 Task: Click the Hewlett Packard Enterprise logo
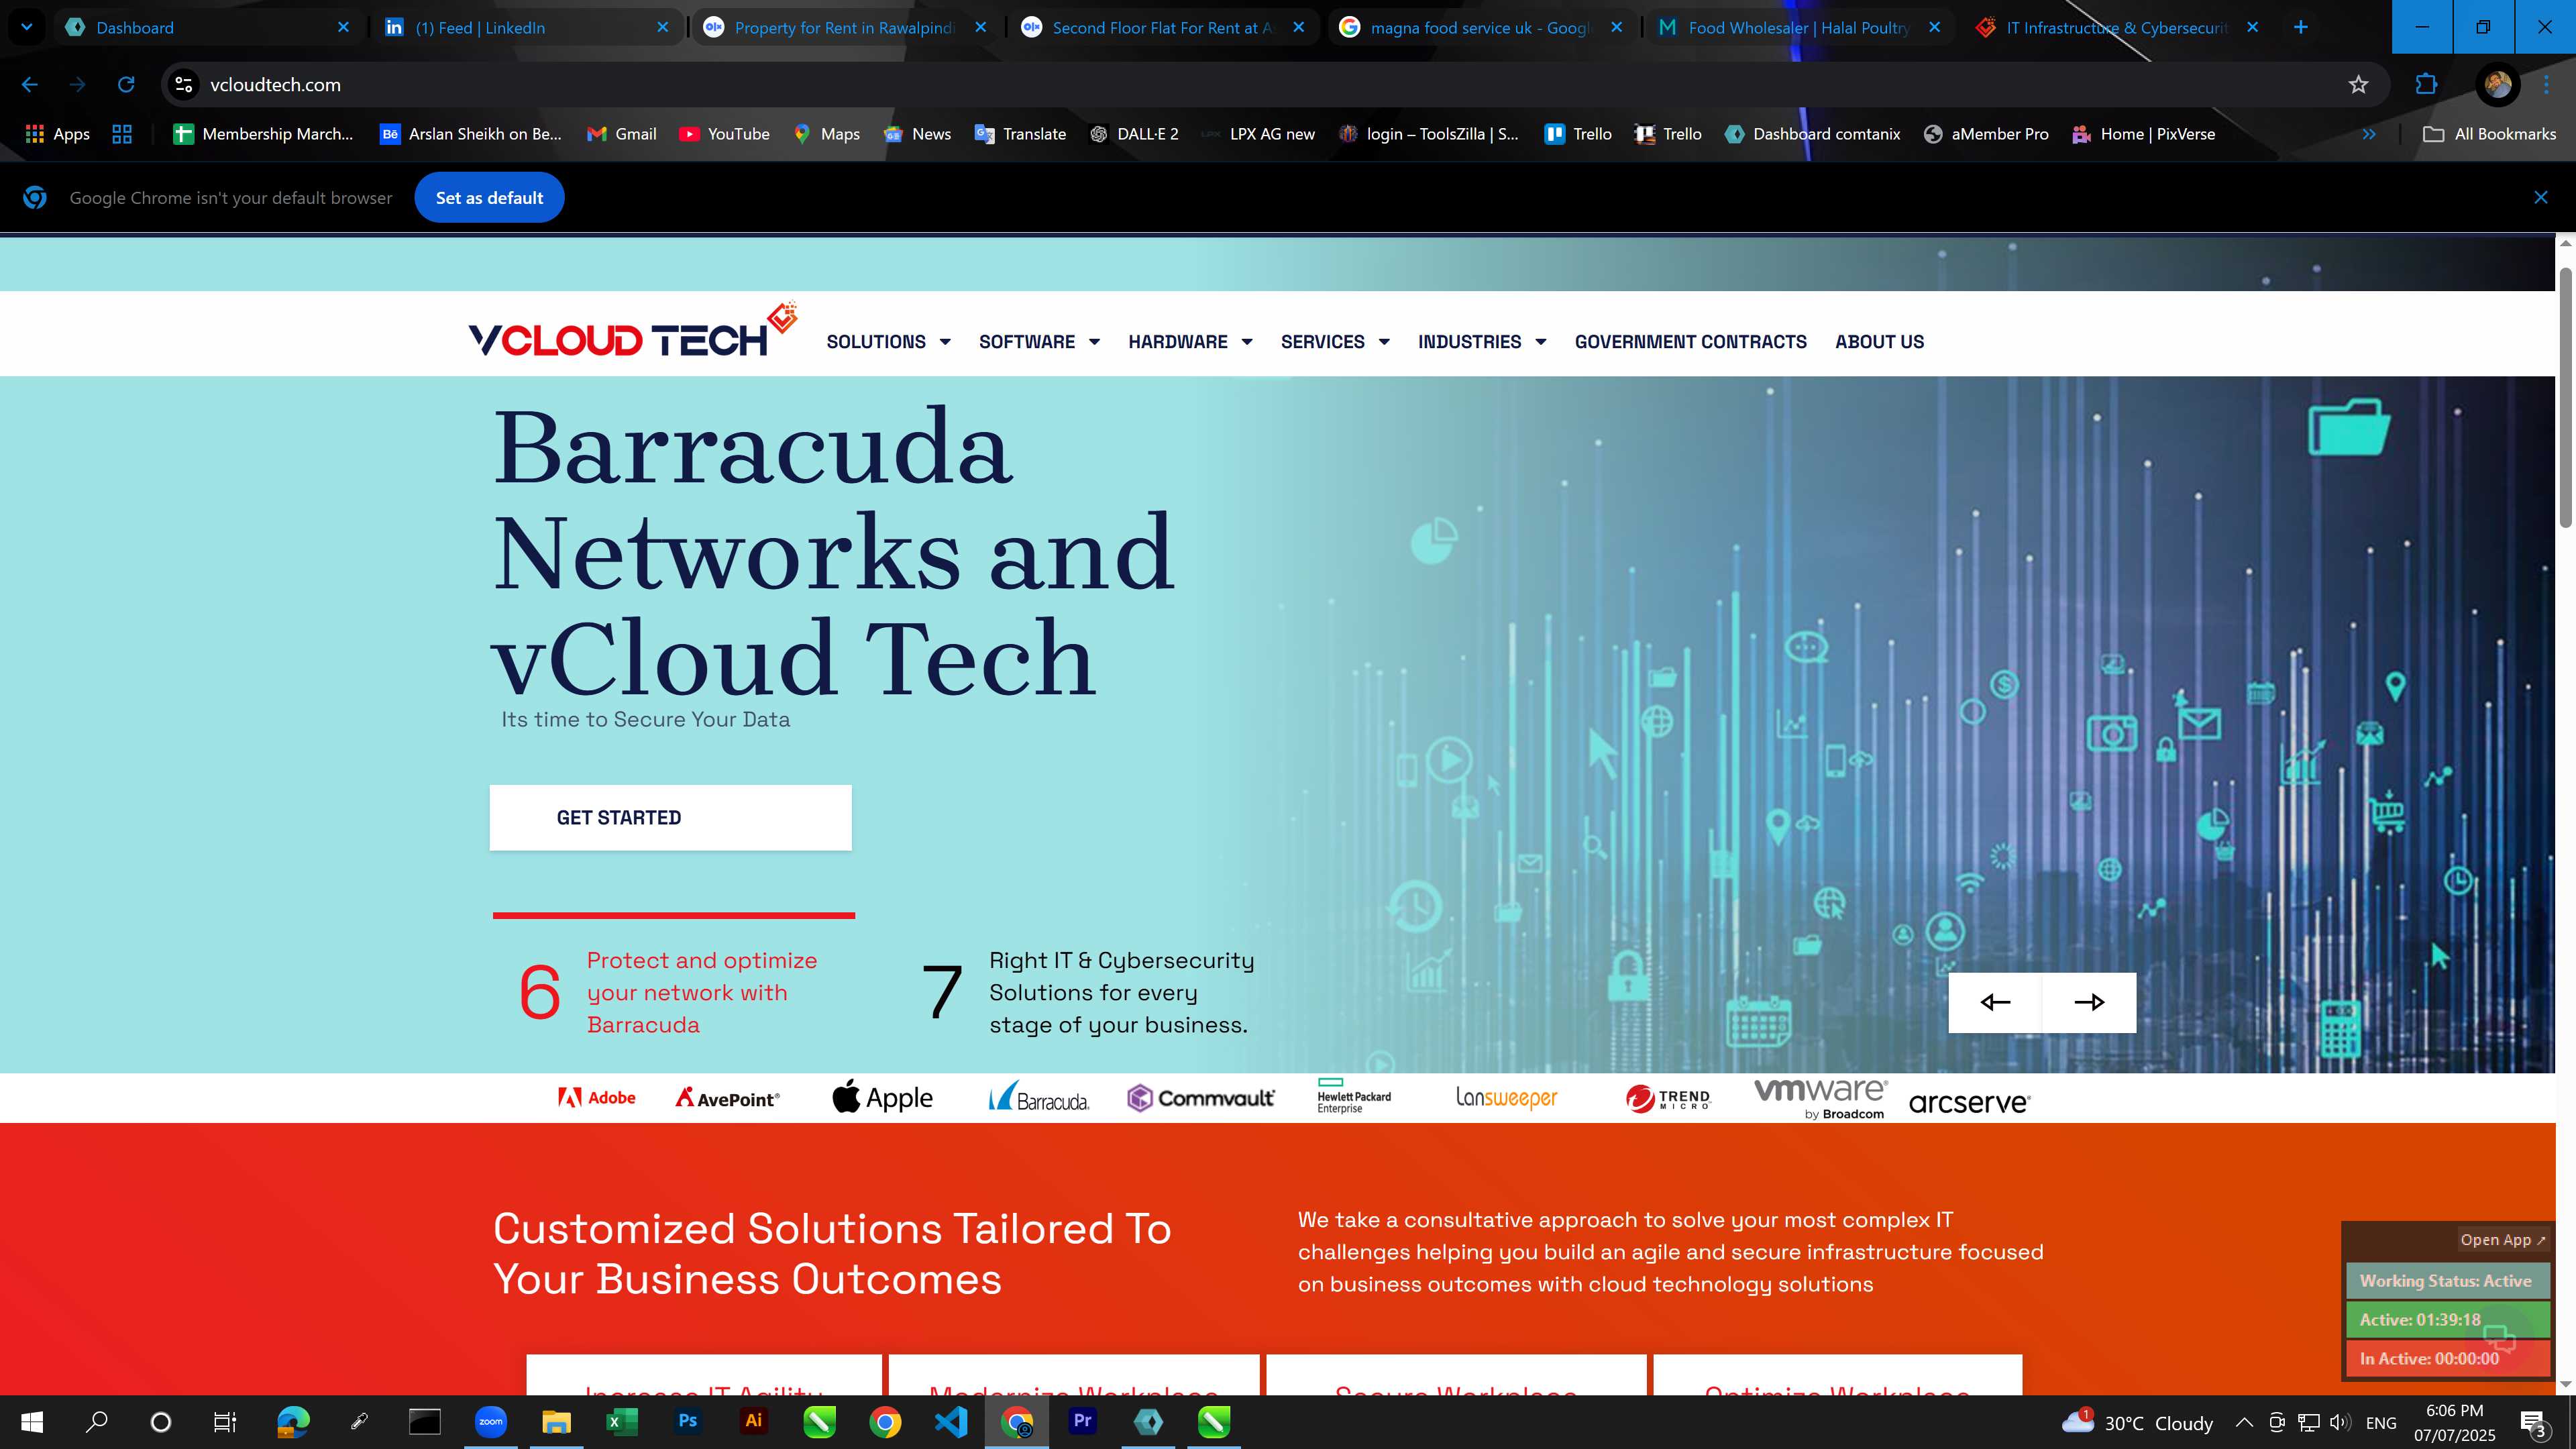tap(1354, 1096)
